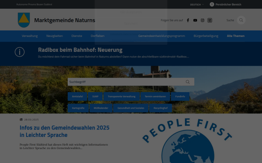
Task: Click the People First globe image
Action: click(x=187, y=141)
